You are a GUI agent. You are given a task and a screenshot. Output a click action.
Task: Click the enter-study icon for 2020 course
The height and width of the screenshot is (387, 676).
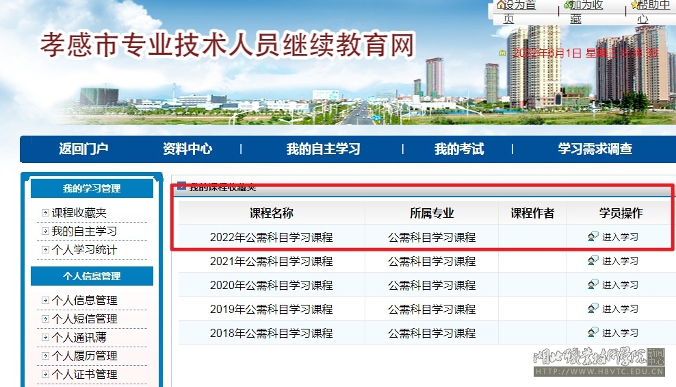click(593, 284)
